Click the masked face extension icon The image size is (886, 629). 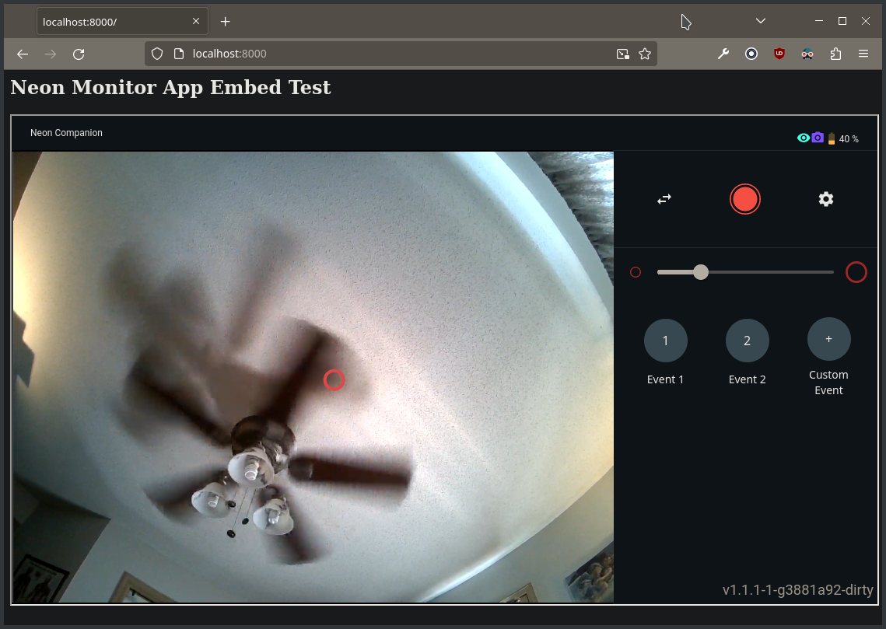point(807,54)
